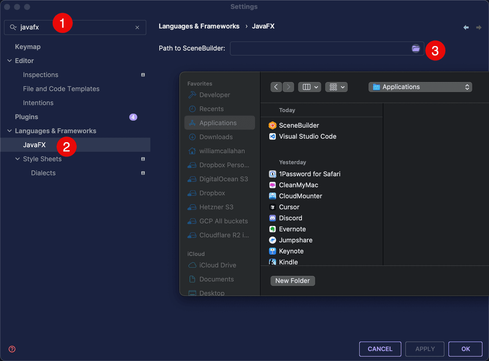Click the back navigation arrow near JavaFX breadcrumb
The image size is (489, 361).
466,26
